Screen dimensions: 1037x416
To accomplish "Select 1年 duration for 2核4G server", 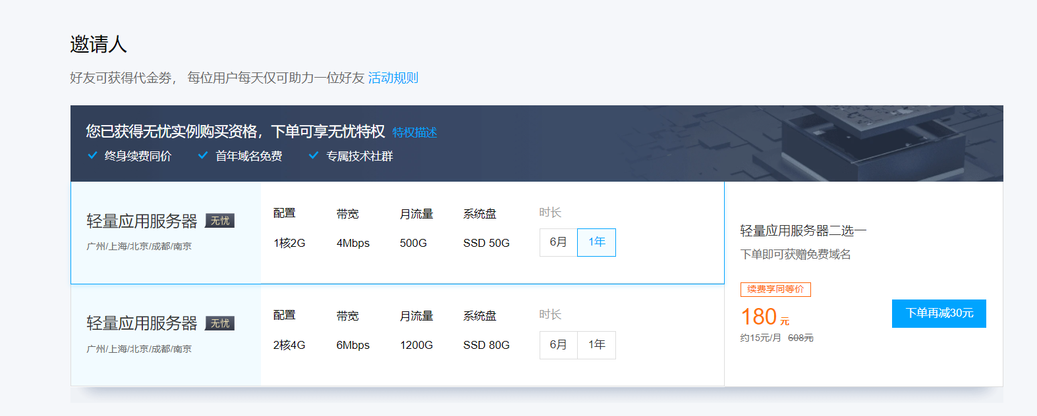I will coord(597,345).
